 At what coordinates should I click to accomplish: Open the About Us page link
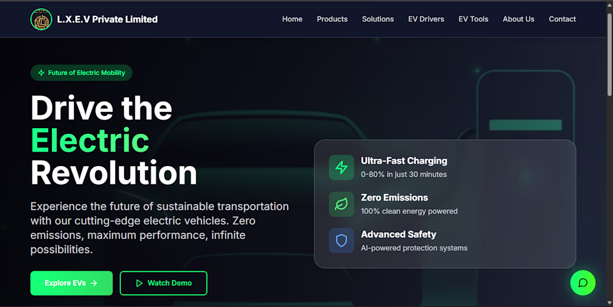coord(518,19)
